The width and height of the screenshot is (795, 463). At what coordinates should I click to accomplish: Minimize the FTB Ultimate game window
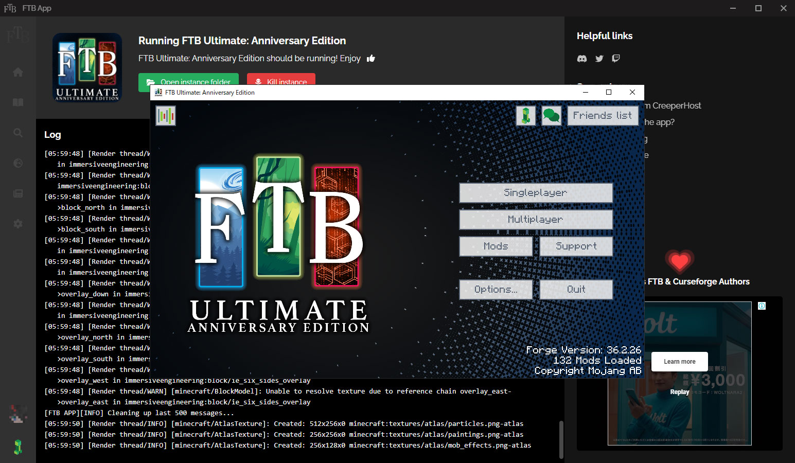point(586,93)
